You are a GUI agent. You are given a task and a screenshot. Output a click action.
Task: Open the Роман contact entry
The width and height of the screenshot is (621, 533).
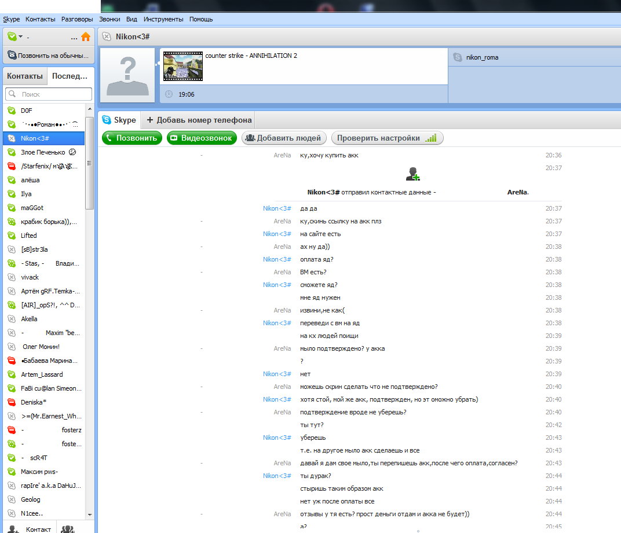coord(43,124)
